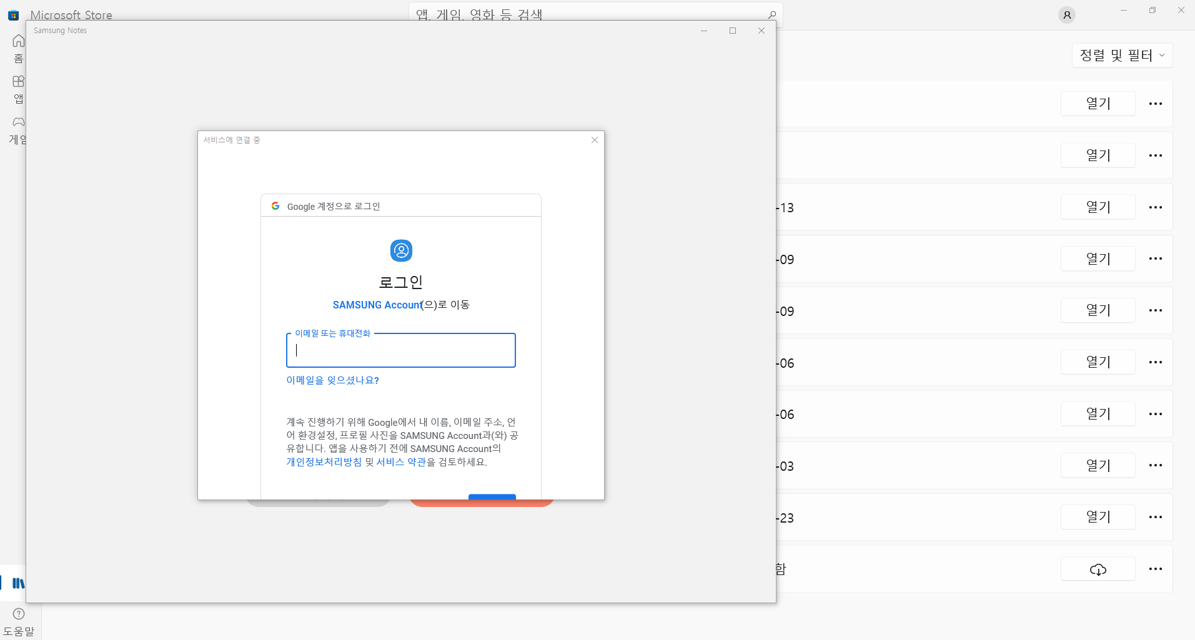Click the cloud download icon button

coord(1098,569)
